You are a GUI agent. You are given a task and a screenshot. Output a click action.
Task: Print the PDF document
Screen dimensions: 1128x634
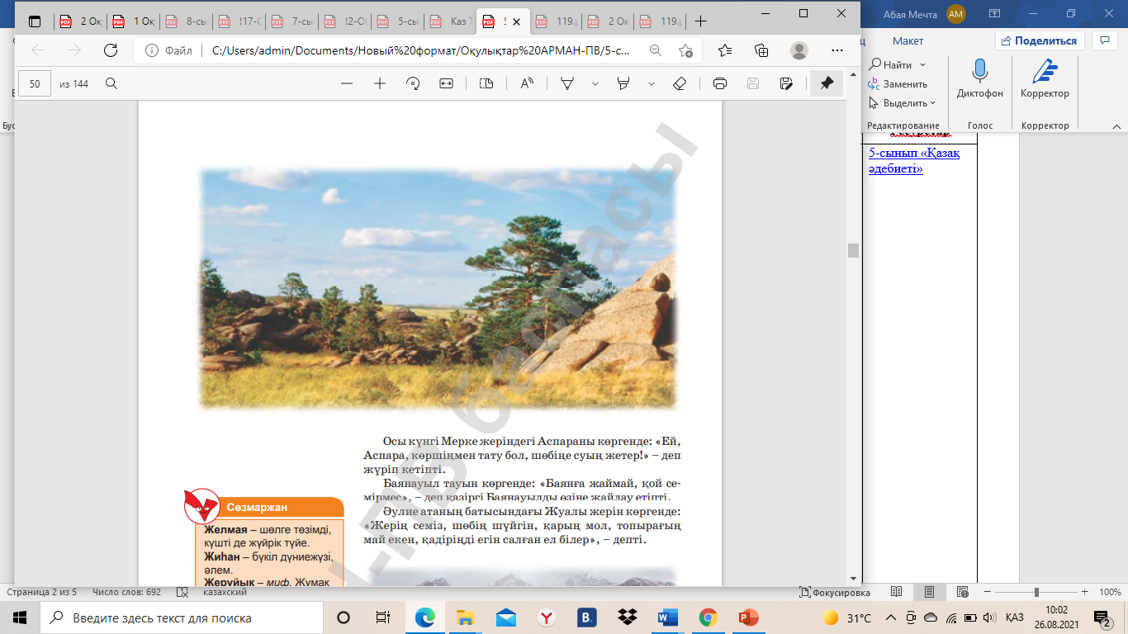click(719, 83)
